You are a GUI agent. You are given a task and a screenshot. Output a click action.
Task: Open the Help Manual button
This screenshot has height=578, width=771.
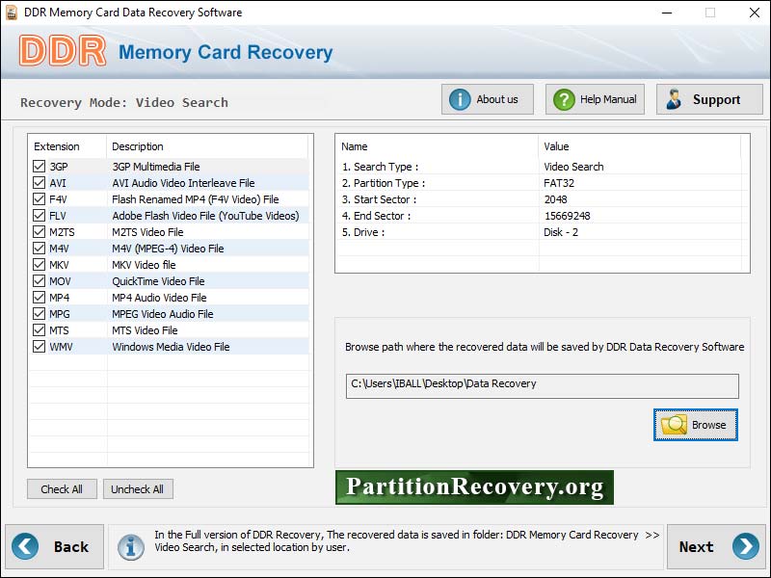595,99
